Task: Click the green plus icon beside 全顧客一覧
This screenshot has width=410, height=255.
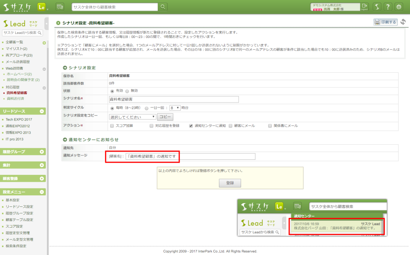Action: [44, 42]
